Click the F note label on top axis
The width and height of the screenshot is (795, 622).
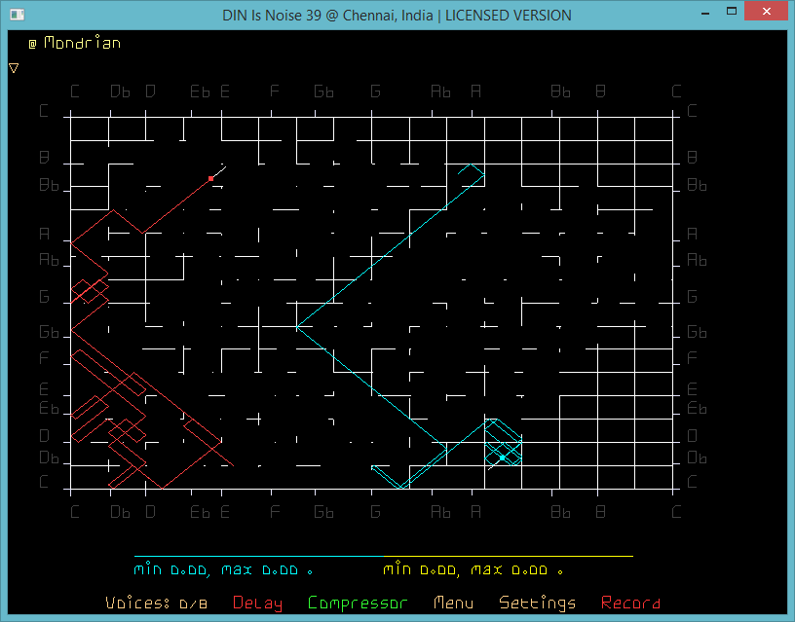click(x=275, y=91)
